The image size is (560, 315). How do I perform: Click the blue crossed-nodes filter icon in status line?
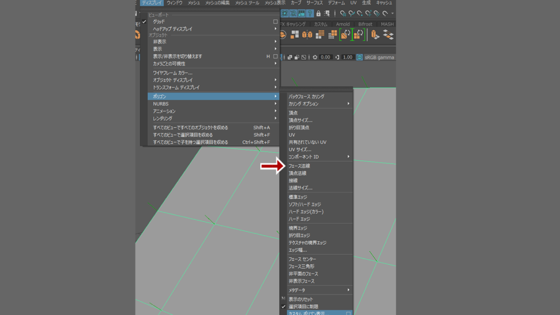coord(293,14)
